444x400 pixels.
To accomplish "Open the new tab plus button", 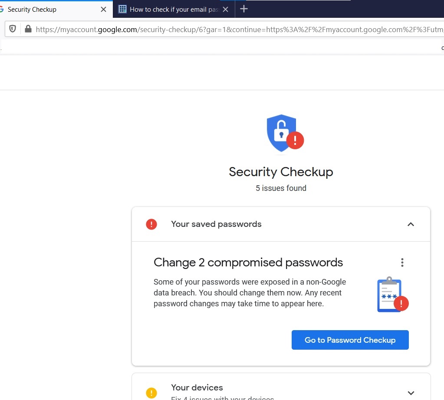I will coord(244,9).
